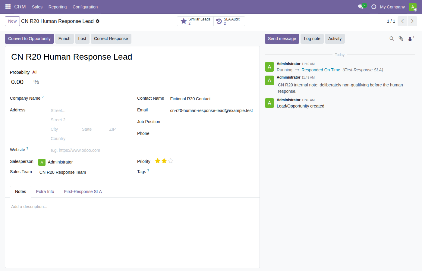422x271 pixels.
Task: Click the Email field value
Action: [211, 111]
